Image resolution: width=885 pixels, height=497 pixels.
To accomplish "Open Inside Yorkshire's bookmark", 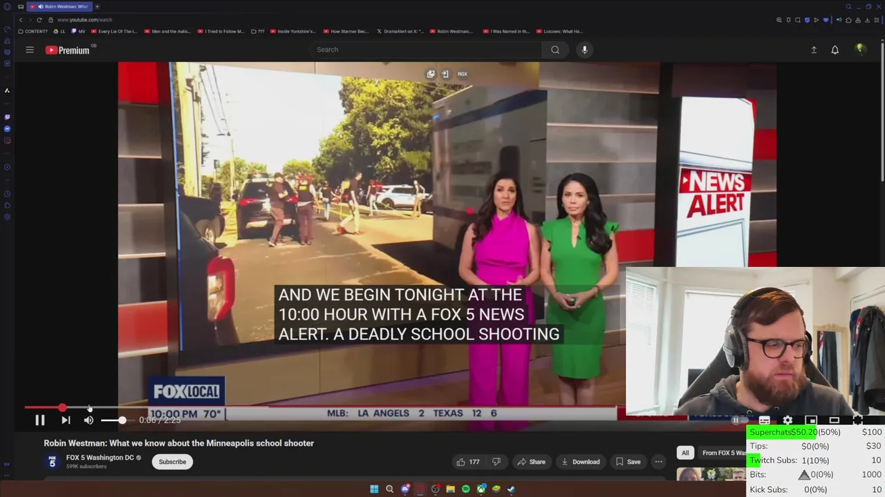I will tap(293, 31).
